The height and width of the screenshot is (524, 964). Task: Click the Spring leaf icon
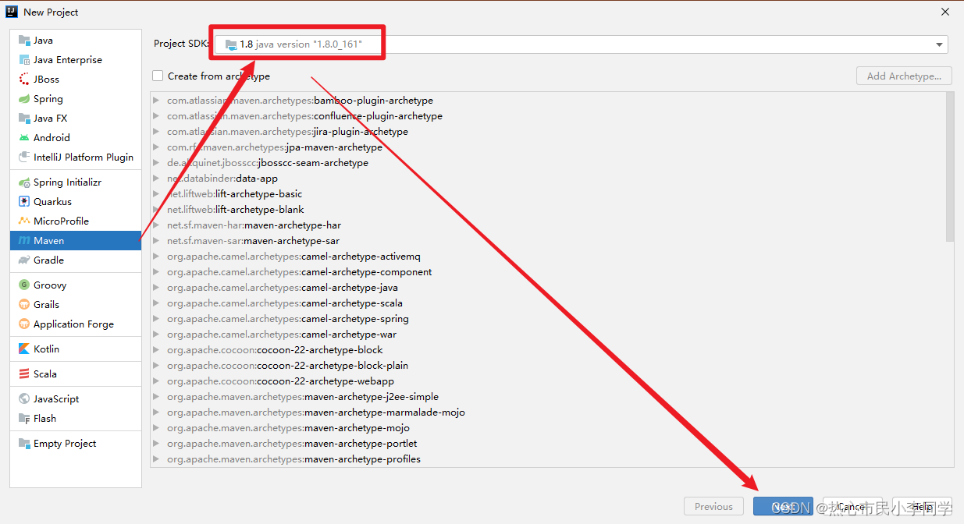click(x=24, y=98)
